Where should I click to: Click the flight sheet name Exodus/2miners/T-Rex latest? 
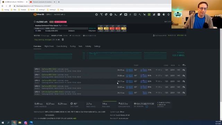click(47, 26)
